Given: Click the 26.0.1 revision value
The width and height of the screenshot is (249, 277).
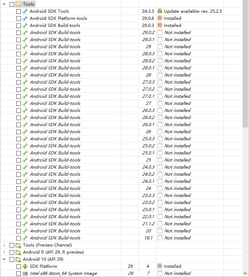Looking at the screenshot, I should [148, 125].
